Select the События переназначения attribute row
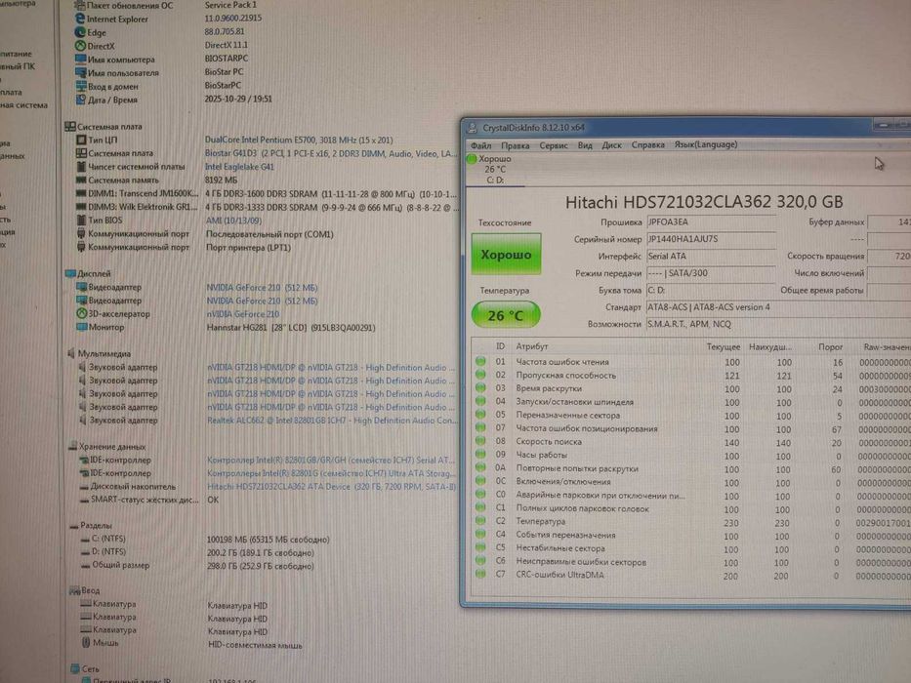The image size is (911, 683). click(x=691, y=535)
